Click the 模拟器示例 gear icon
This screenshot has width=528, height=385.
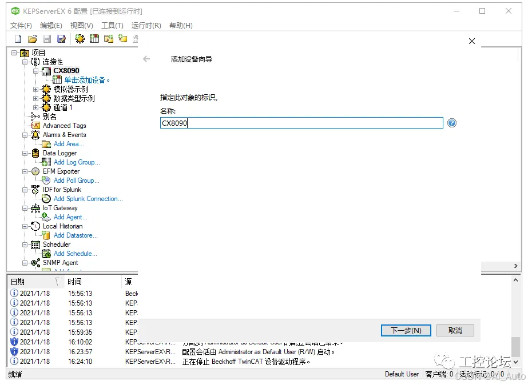pos(46,90)
